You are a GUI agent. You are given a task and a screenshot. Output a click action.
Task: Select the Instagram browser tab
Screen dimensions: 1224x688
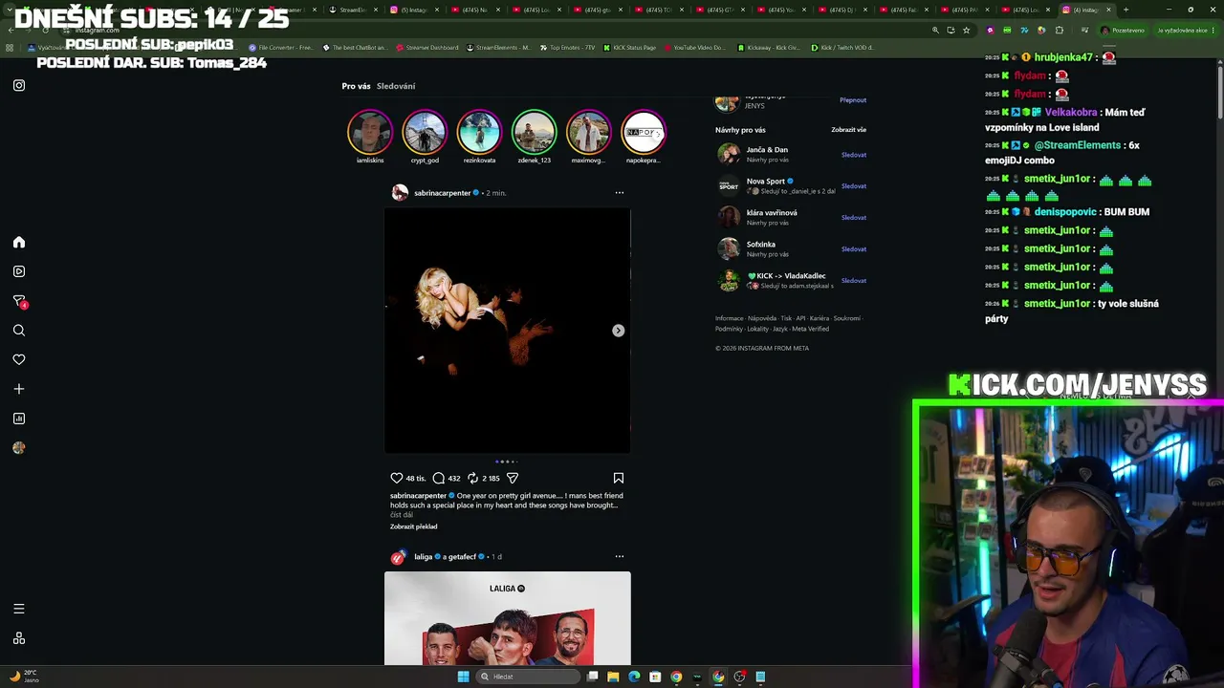click(x=1085, y=10)
